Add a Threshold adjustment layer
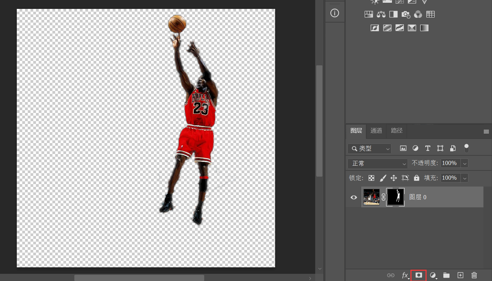This screenshot has height=281, width=492. [x=399, y=28]
